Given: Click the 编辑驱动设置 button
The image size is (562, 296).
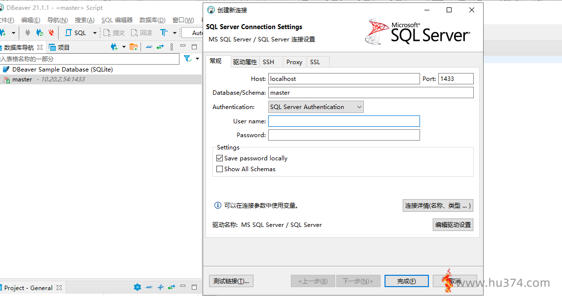Looking at the screenshot, I should pyautogui.click(x=453, y=224).
